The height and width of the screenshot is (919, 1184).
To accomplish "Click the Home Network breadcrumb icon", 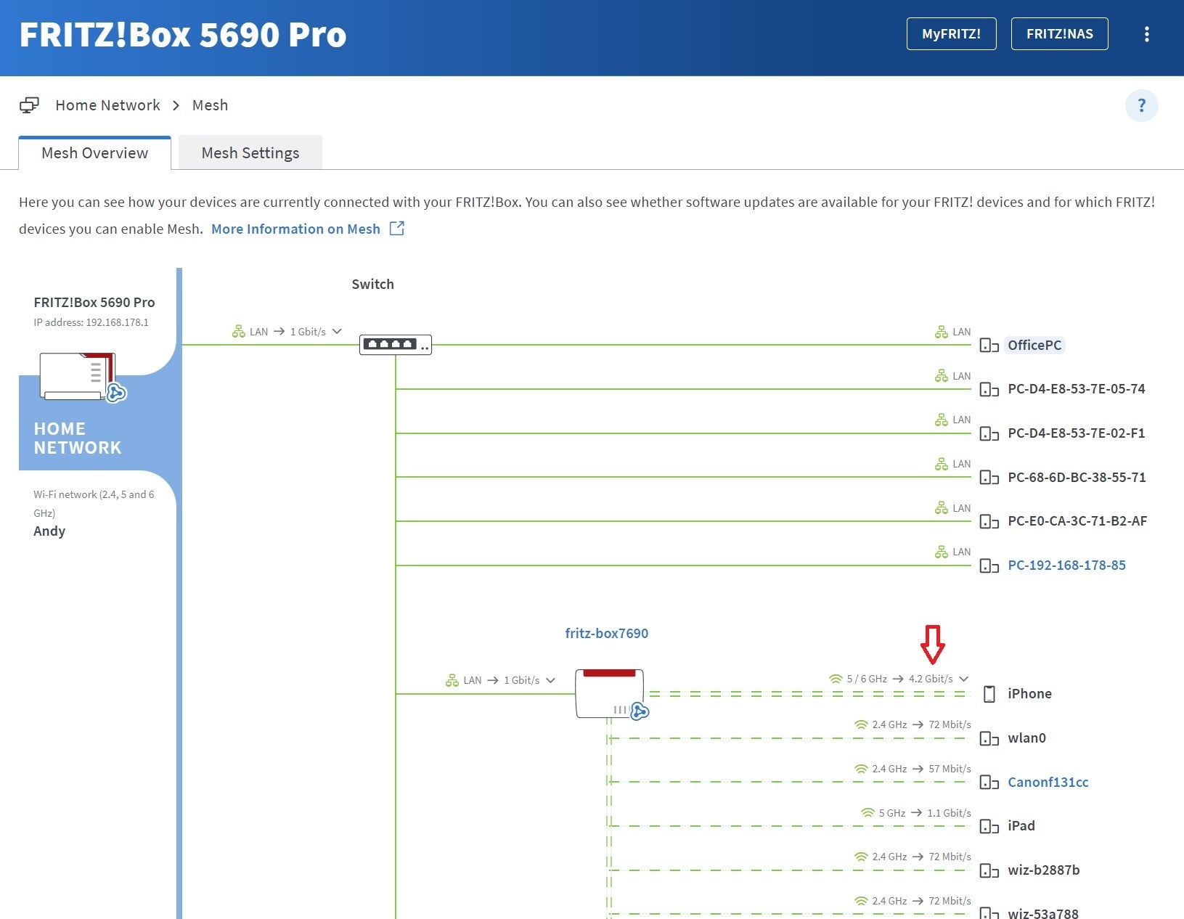I will 29,105.
